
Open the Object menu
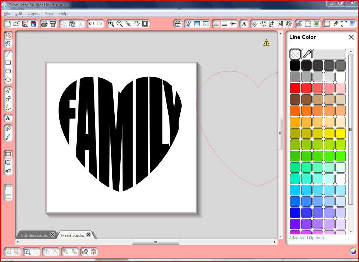(x=33, y=13)
